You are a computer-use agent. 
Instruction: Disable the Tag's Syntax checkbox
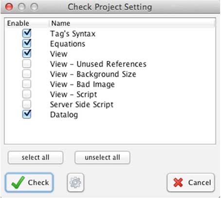(27, 33)
